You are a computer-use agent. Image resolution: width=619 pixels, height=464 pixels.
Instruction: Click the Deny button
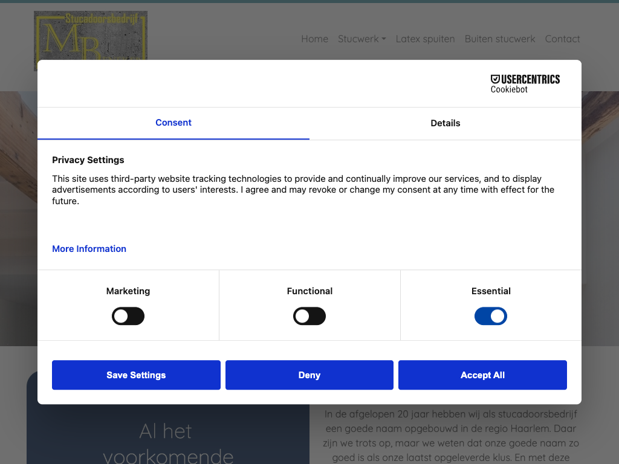[309, 375]
